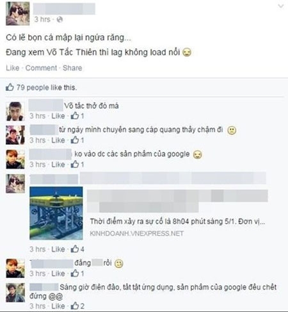Like the 'ko vào dc các sản phẩm' comment
288x312 pixels.
pos(58,165)
